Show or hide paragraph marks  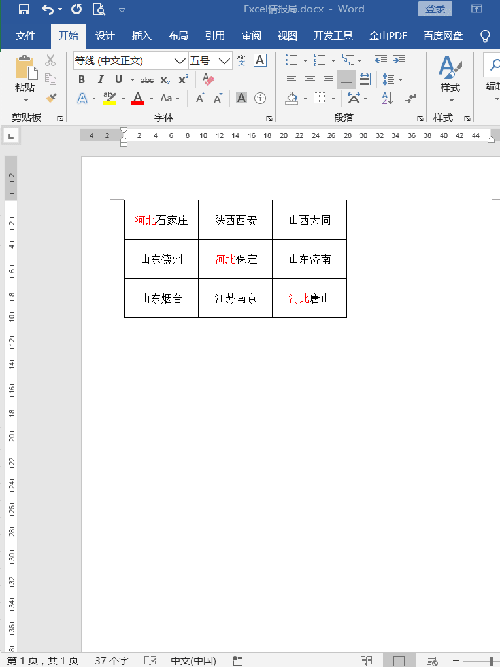click(410, 98)
